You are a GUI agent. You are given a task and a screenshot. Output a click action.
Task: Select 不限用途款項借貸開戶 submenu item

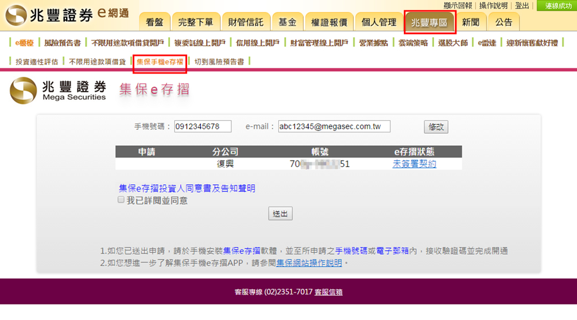pyautogui.click(x=128, y=43)
